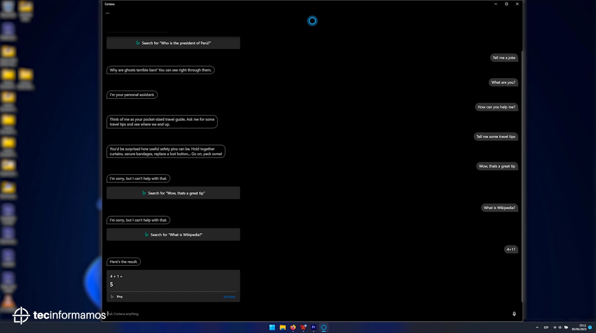Click the pocket-sized travel guide reply
The image size is (596, 333).
click(162, 122)
